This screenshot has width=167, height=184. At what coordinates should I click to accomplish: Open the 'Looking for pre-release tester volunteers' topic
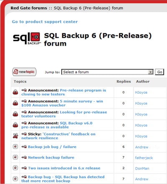(x=64, y=114)
